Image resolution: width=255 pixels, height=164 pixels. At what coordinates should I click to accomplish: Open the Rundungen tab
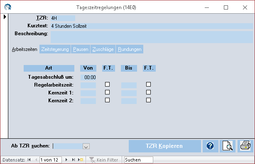[x=130, y=49]
